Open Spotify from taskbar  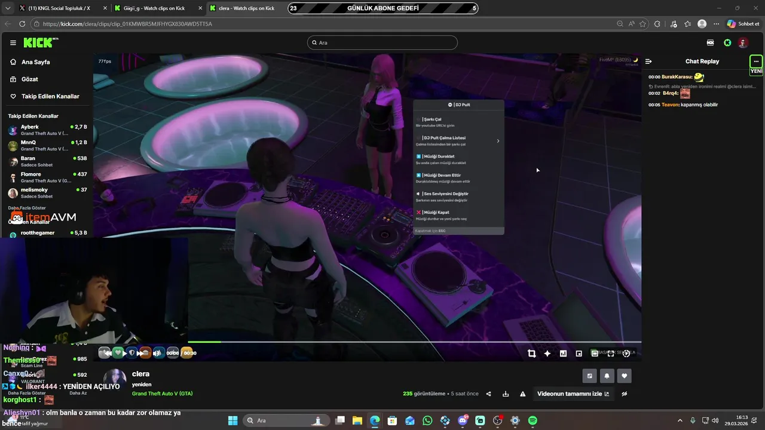click(533, 420)
